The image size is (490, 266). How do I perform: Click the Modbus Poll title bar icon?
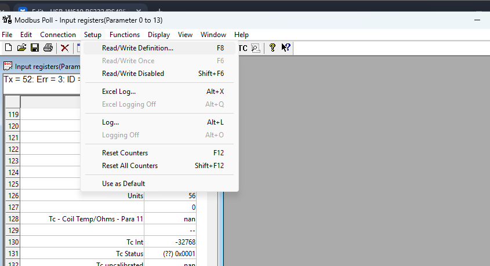click(7, 20)
